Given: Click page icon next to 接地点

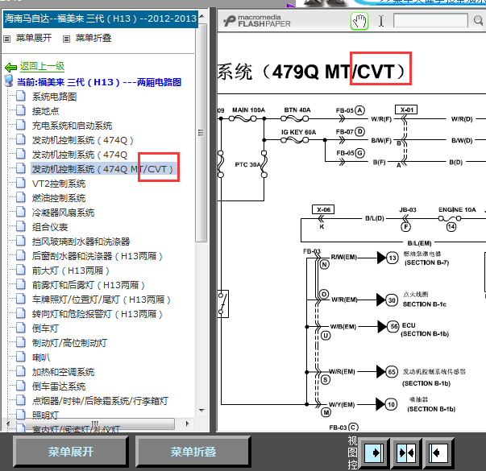Looking at the screenshot, I should click(x=21, y=110).
